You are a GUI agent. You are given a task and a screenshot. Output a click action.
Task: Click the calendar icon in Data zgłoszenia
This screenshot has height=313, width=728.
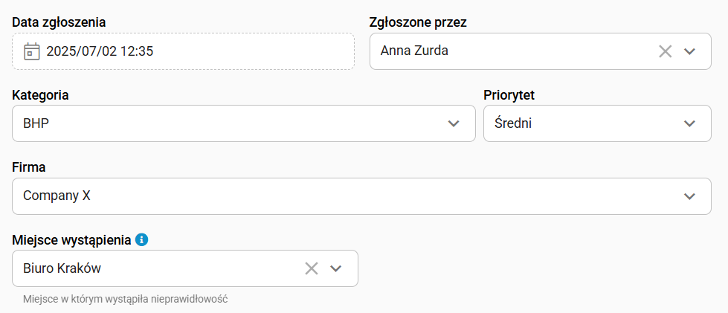pyautogui.click(x=31, y=51)
